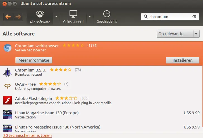This screenshot has height=138, width=203.
Task: Open the 20 technische items tonen link
Action: click(27, 135)
